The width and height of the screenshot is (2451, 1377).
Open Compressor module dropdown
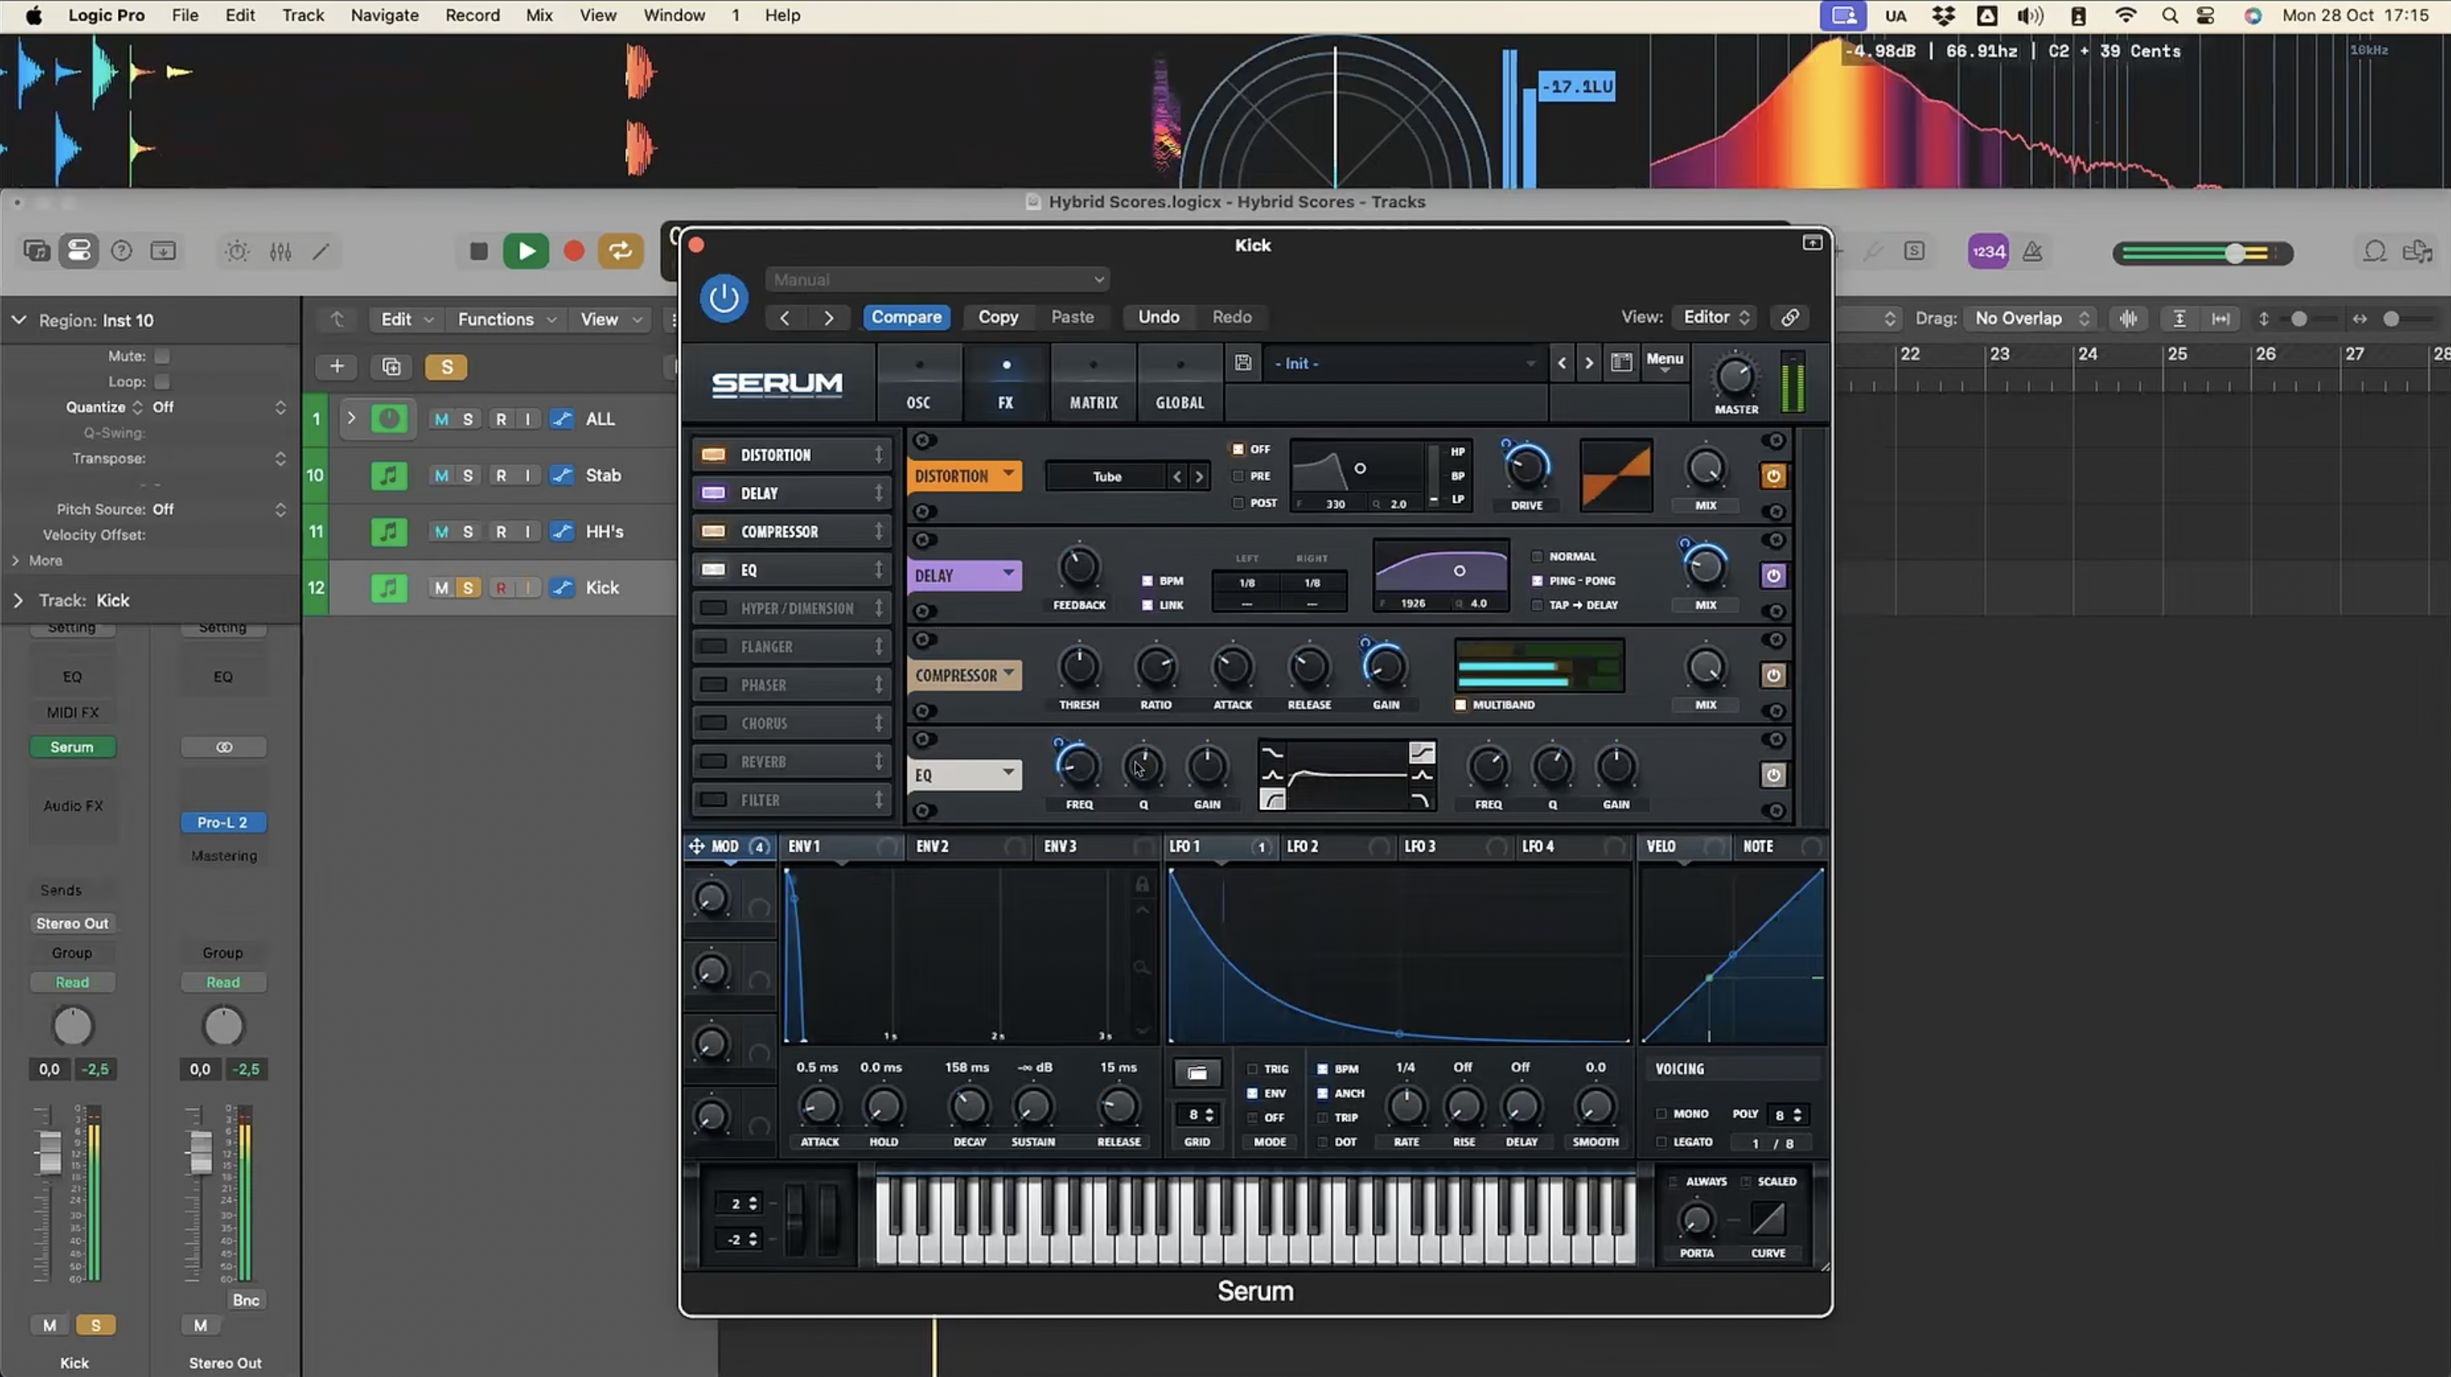pyautogui.click(x=963, y=675)
